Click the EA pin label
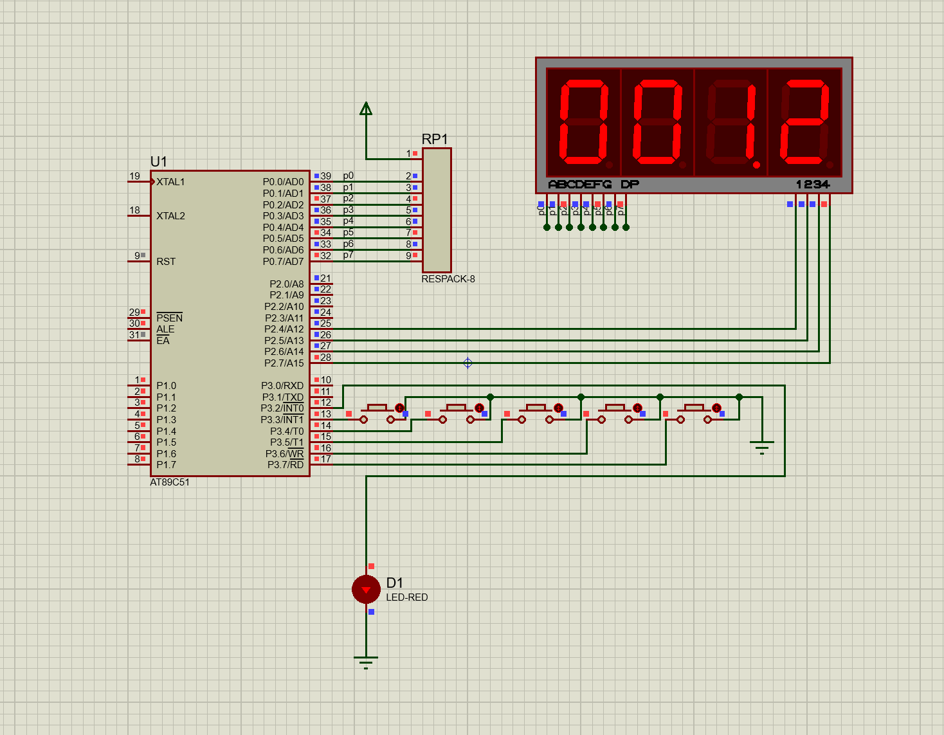 coord(163,340)
